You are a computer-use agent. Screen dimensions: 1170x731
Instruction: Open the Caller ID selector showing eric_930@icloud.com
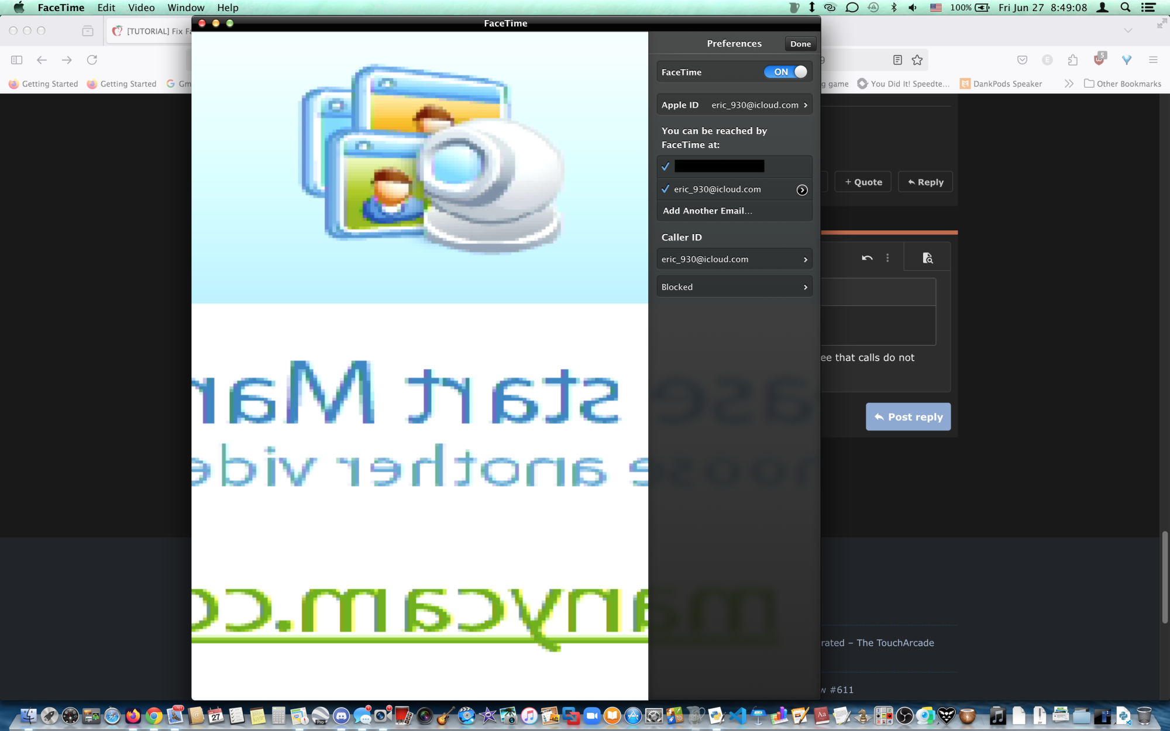pos(734,258)
